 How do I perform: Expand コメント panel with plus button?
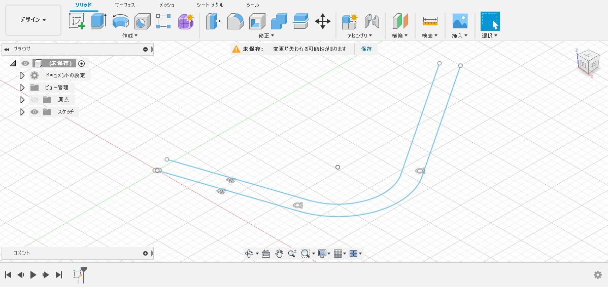point(146,254)
